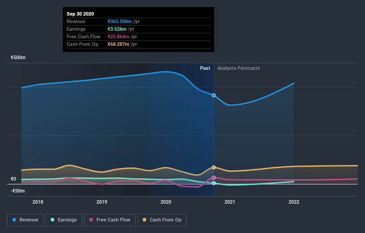
Task: Click the Cash From Op orange data point marker
Action: (x=213, y=167)
